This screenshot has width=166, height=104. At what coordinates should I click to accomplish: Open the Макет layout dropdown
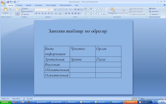coord(25,8)
